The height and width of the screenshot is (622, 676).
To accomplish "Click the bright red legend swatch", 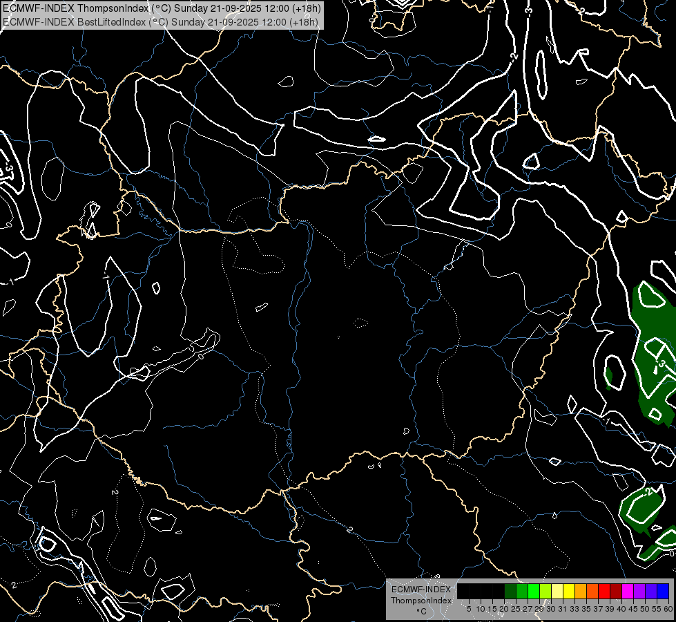I will pos(604,591).
